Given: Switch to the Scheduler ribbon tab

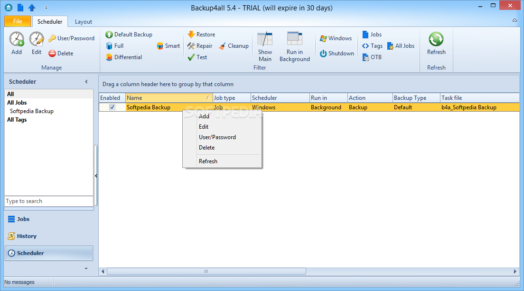Looking at the screenshot, I should pyautogui.click(x=50, y=22).
